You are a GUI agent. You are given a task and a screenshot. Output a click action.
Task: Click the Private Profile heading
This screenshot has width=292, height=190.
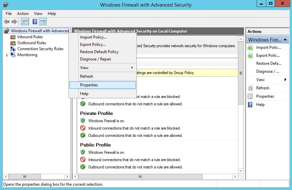pyautogui.click(x=96, y=113)
